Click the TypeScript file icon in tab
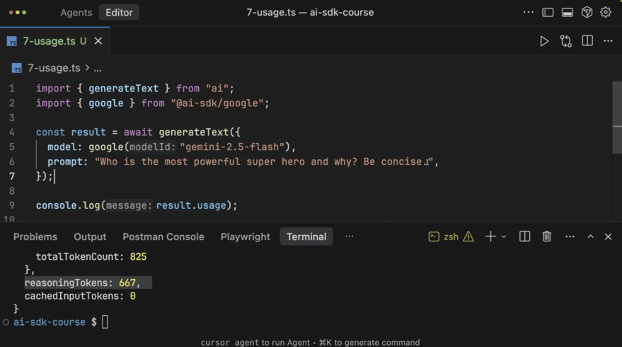The image size is (622, 347). click(12, 41)
